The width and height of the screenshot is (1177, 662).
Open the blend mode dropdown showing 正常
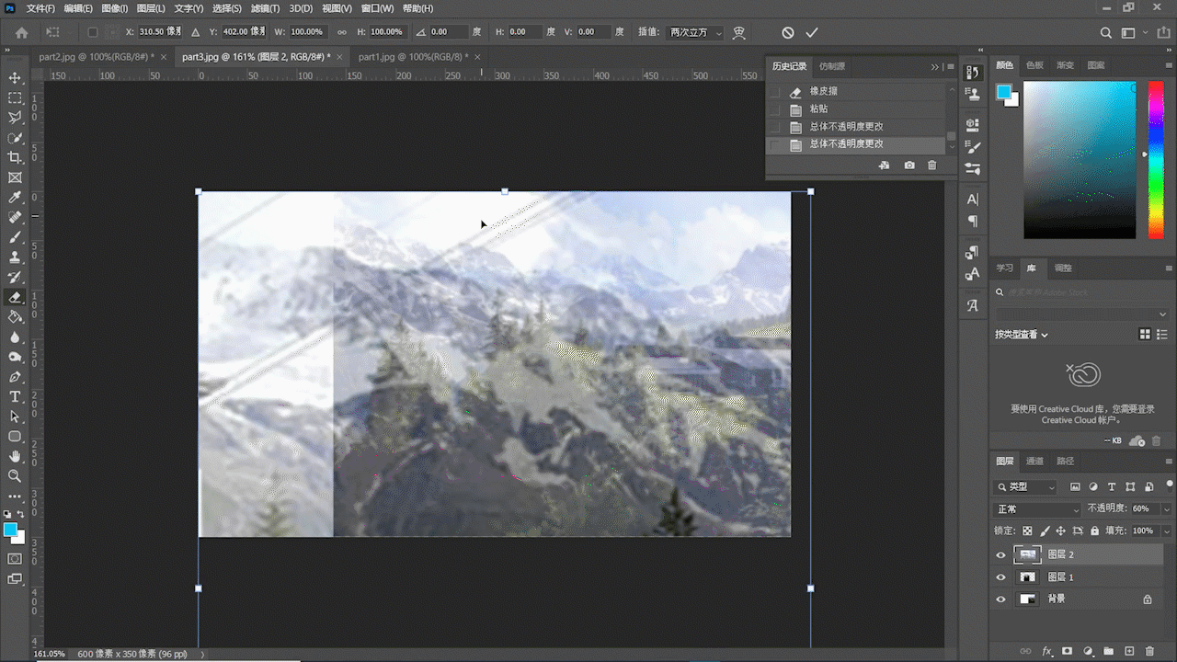(1037, 509)
